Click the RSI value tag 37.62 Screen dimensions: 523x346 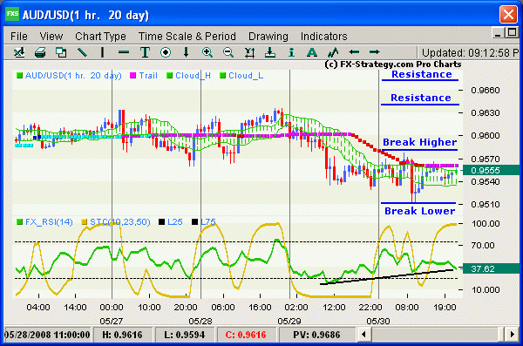tap(490, 268)
